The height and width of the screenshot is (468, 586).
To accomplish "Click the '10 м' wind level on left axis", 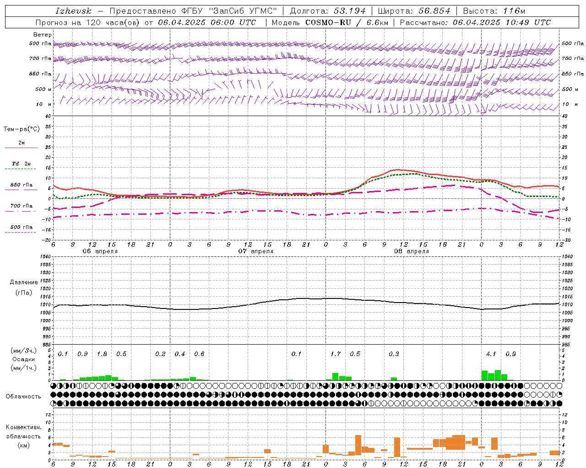I will pos(43,105).
